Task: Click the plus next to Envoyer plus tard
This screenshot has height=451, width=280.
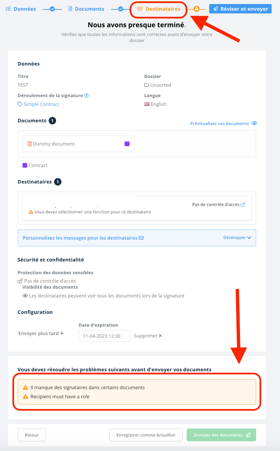Action: 62,333
